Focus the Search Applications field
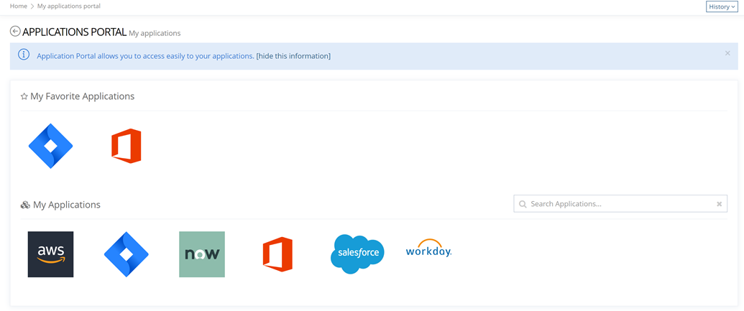The image size is (744, 311). tap(618, 204)
